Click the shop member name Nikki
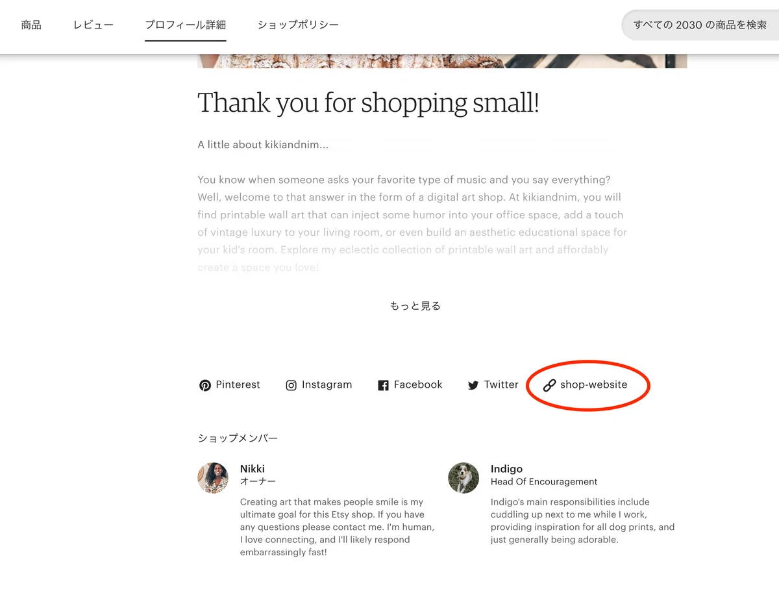779x591 pixels. tap(253, 469)
